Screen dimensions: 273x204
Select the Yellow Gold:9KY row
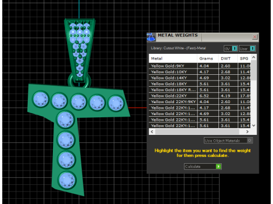click(x=200, y=66)
